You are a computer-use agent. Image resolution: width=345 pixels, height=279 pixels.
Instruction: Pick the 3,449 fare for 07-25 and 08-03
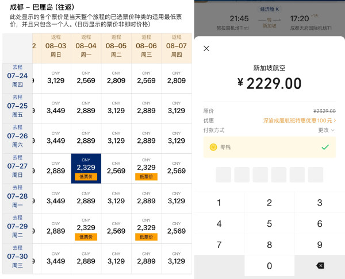[x=56, y=108]
